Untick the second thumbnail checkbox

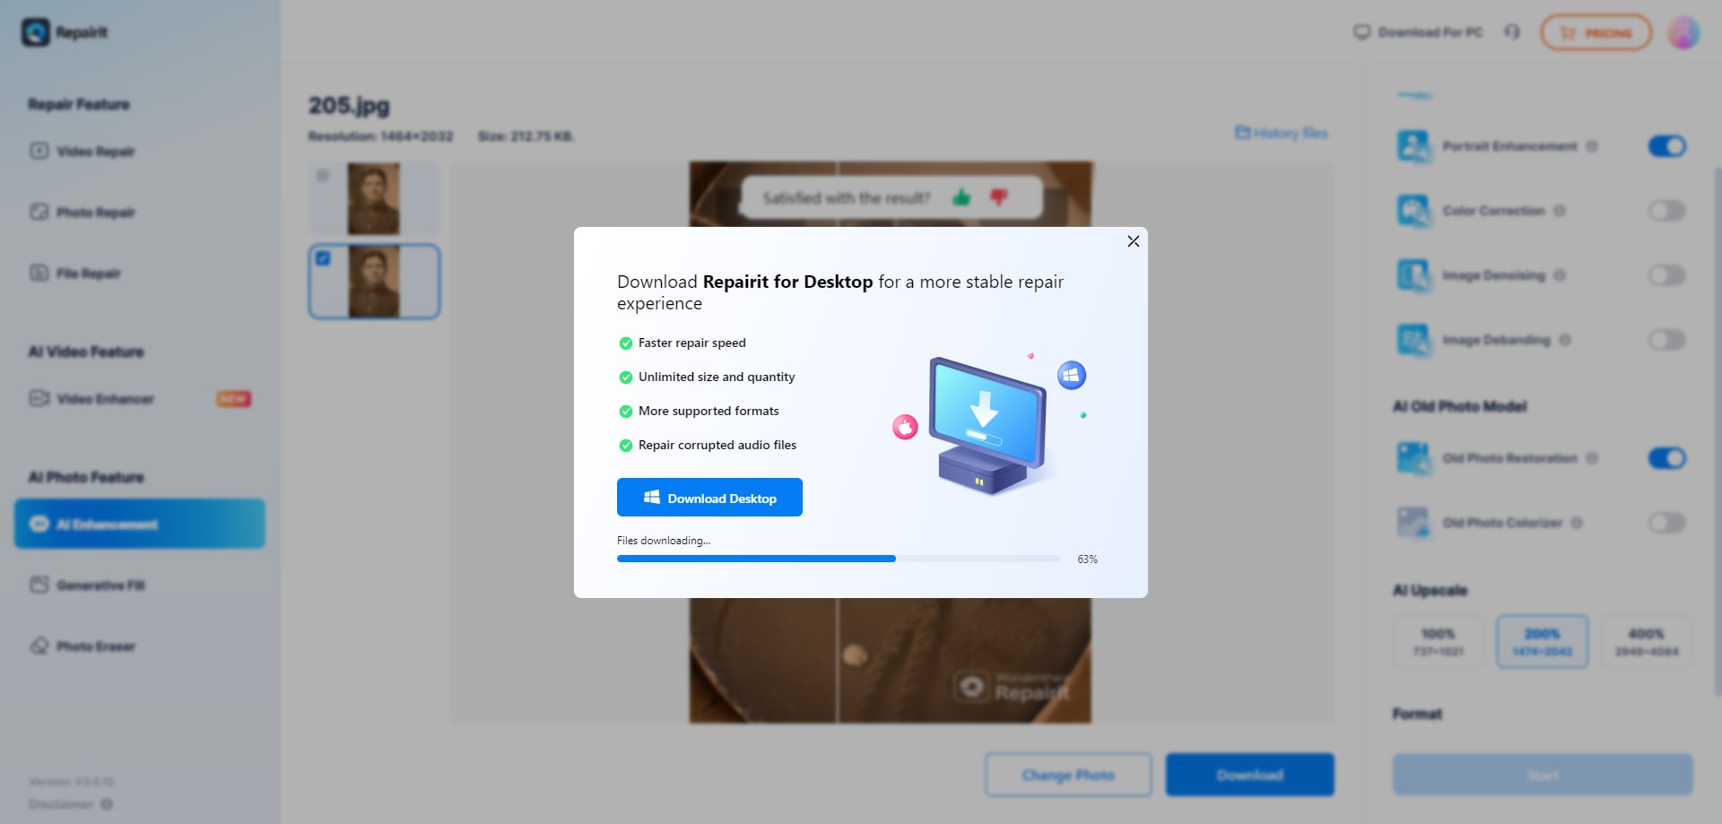tap(323, 258)
